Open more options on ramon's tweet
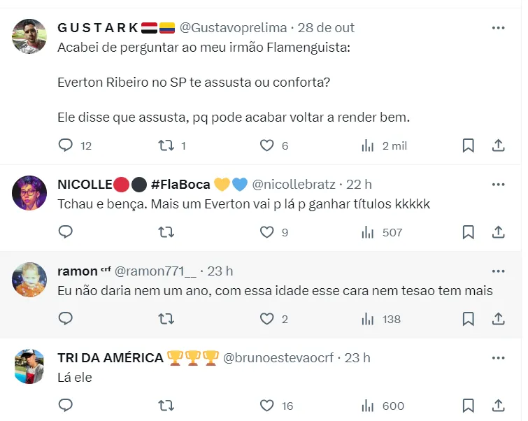The image size is (528, 421). click(498, 271)
